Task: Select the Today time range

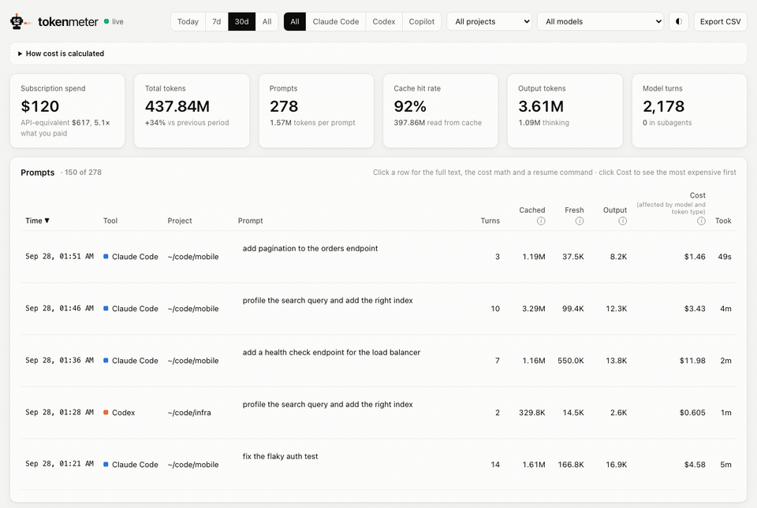Action: point(188,22)
